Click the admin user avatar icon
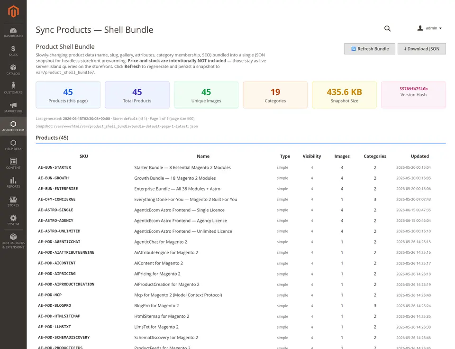Image resolution: width=455 pixels, height=349 pixels. [420, 28]
